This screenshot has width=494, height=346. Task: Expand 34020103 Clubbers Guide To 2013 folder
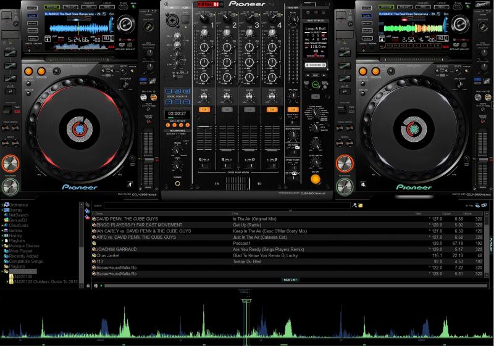click(x=7, y=282)
